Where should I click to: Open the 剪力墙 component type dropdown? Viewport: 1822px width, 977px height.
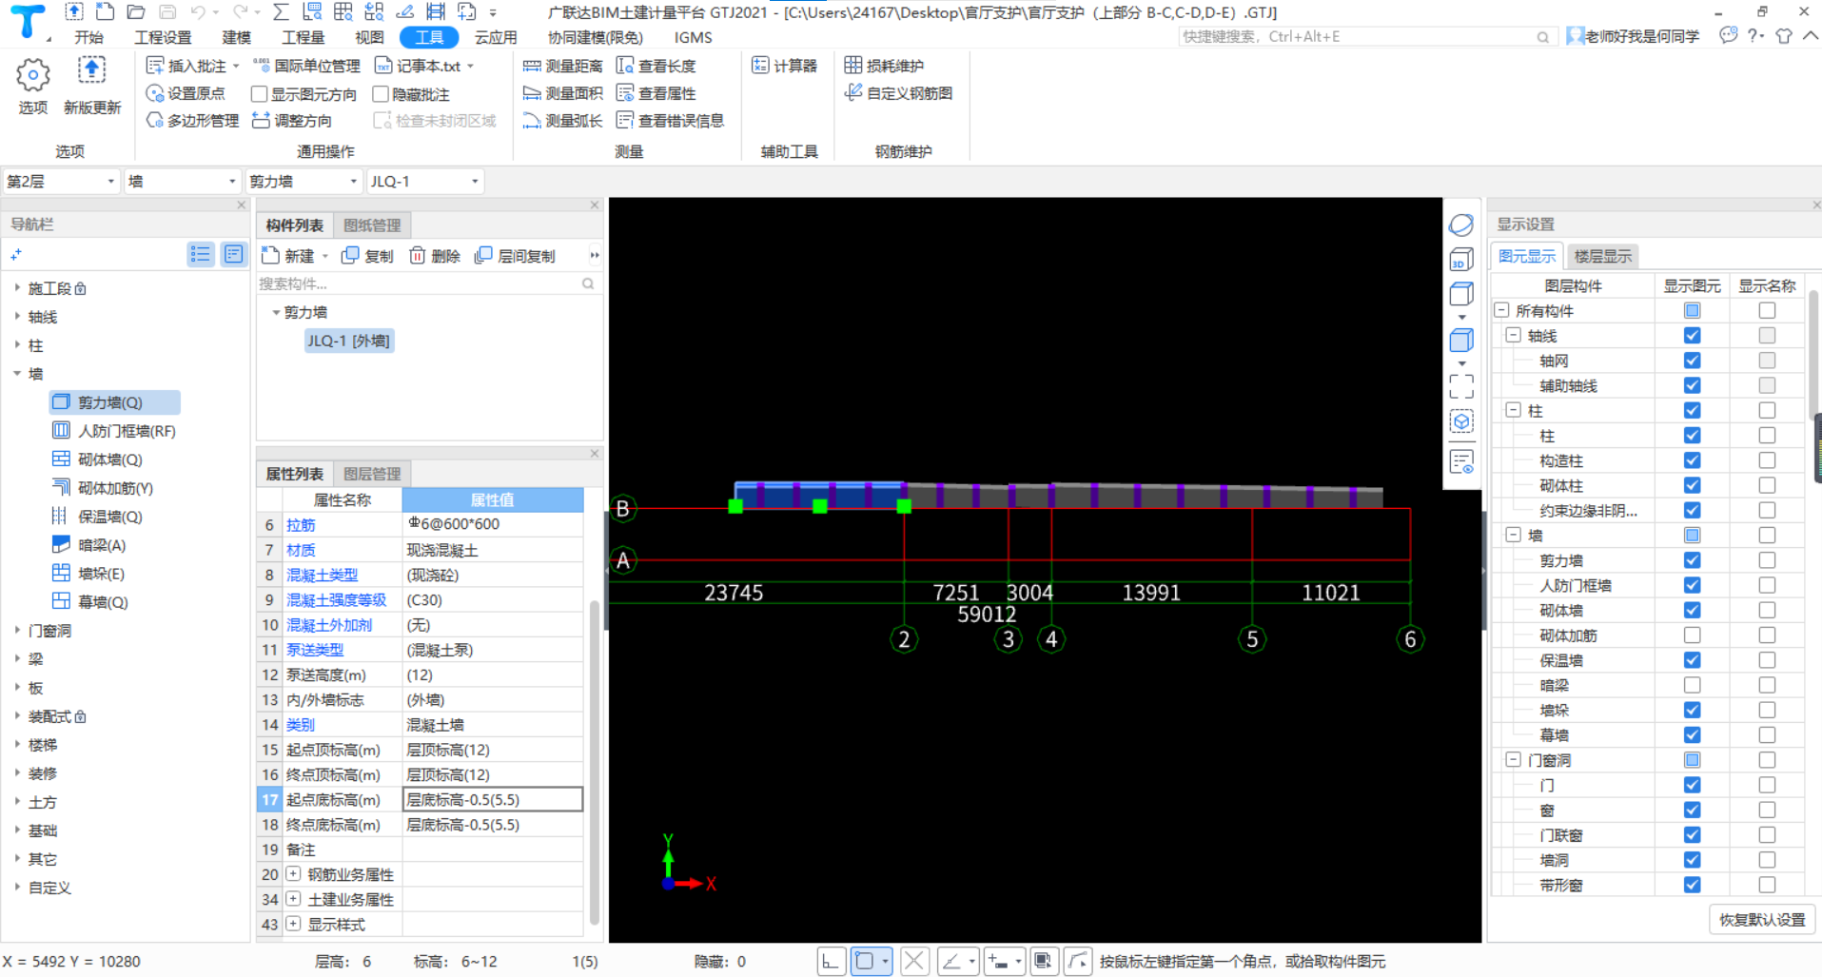click(x=303, y=181)
